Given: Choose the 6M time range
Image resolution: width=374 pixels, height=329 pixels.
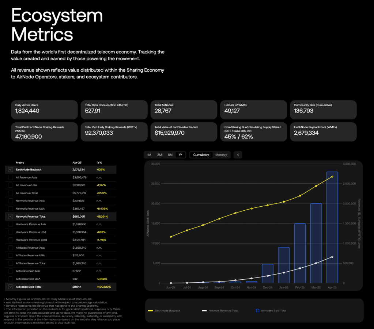Looking at the screenshot, I should click(170, 155).
